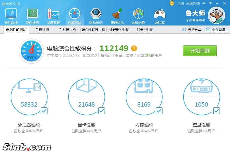Open 硬件体检 hardware checkup icon
The height and width of the screenshot is (153, 230).
pos(11,16)
